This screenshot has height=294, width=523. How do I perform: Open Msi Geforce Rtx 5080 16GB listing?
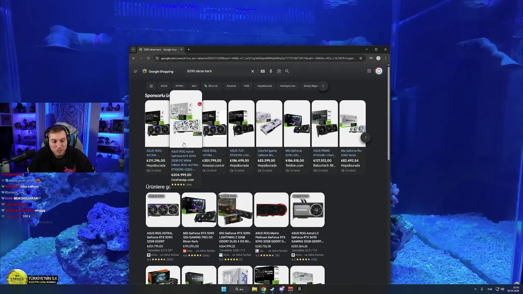[x=352, y=136]
